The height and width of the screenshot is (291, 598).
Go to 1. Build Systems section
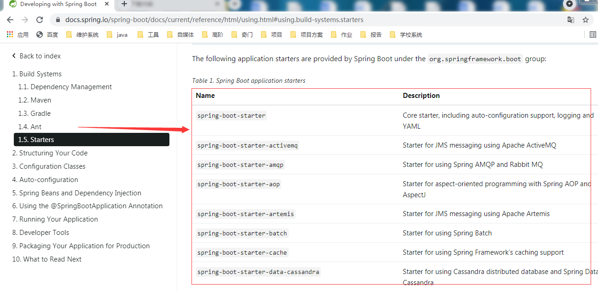click(x=37, y=74)
